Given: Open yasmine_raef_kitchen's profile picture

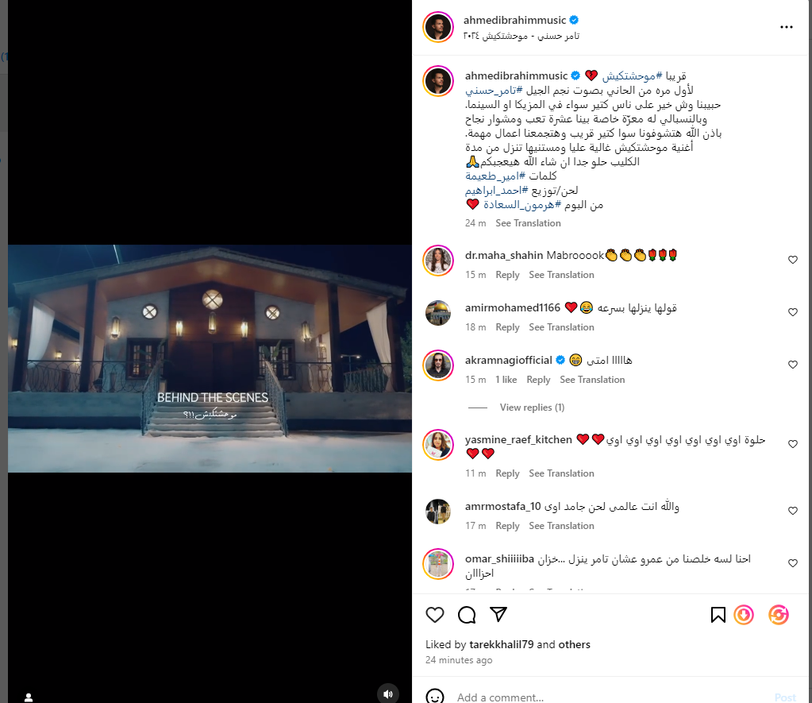Looking at the screenshot, I should pos(438,445).
